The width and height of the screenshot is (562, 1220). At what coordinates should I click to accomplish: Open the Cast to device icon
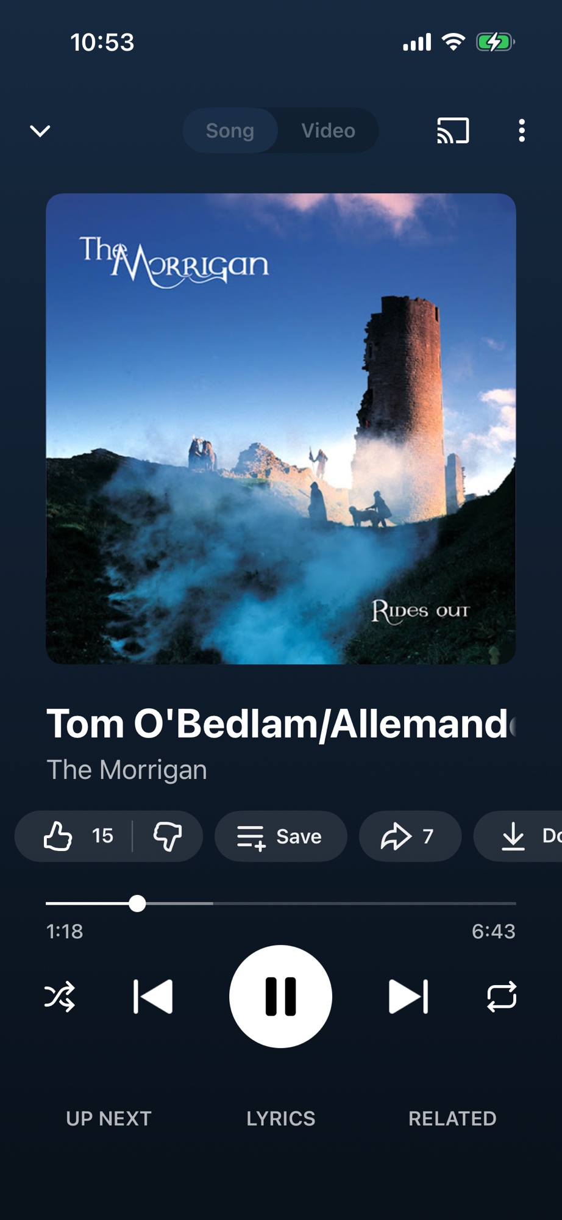point(453,131)
